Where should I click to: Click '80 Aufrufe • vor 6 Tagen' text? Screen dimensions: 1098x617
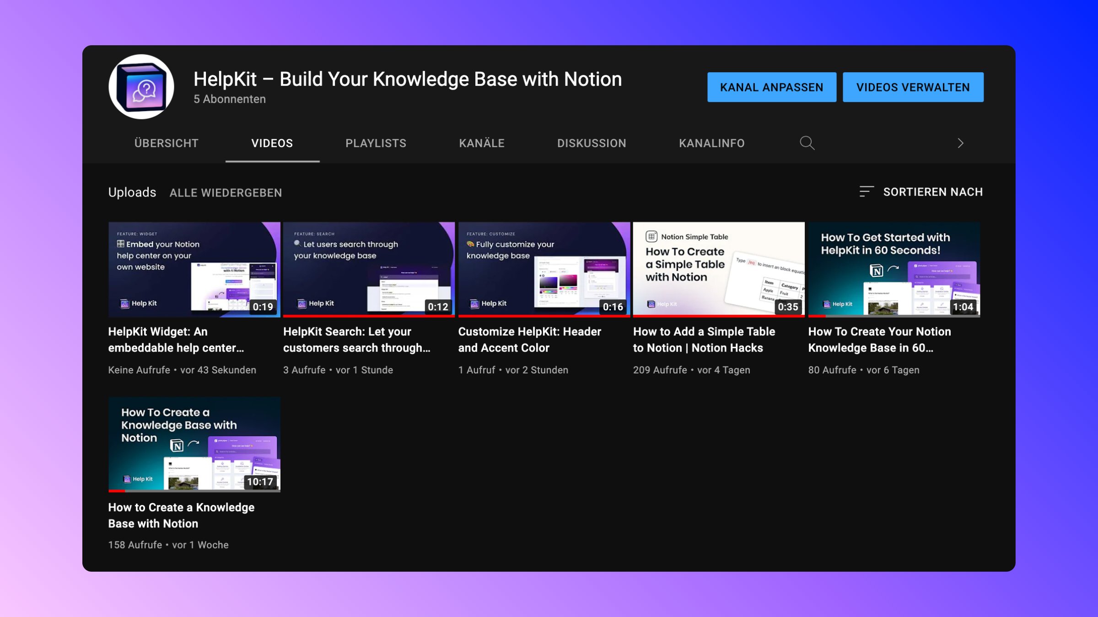864,370
